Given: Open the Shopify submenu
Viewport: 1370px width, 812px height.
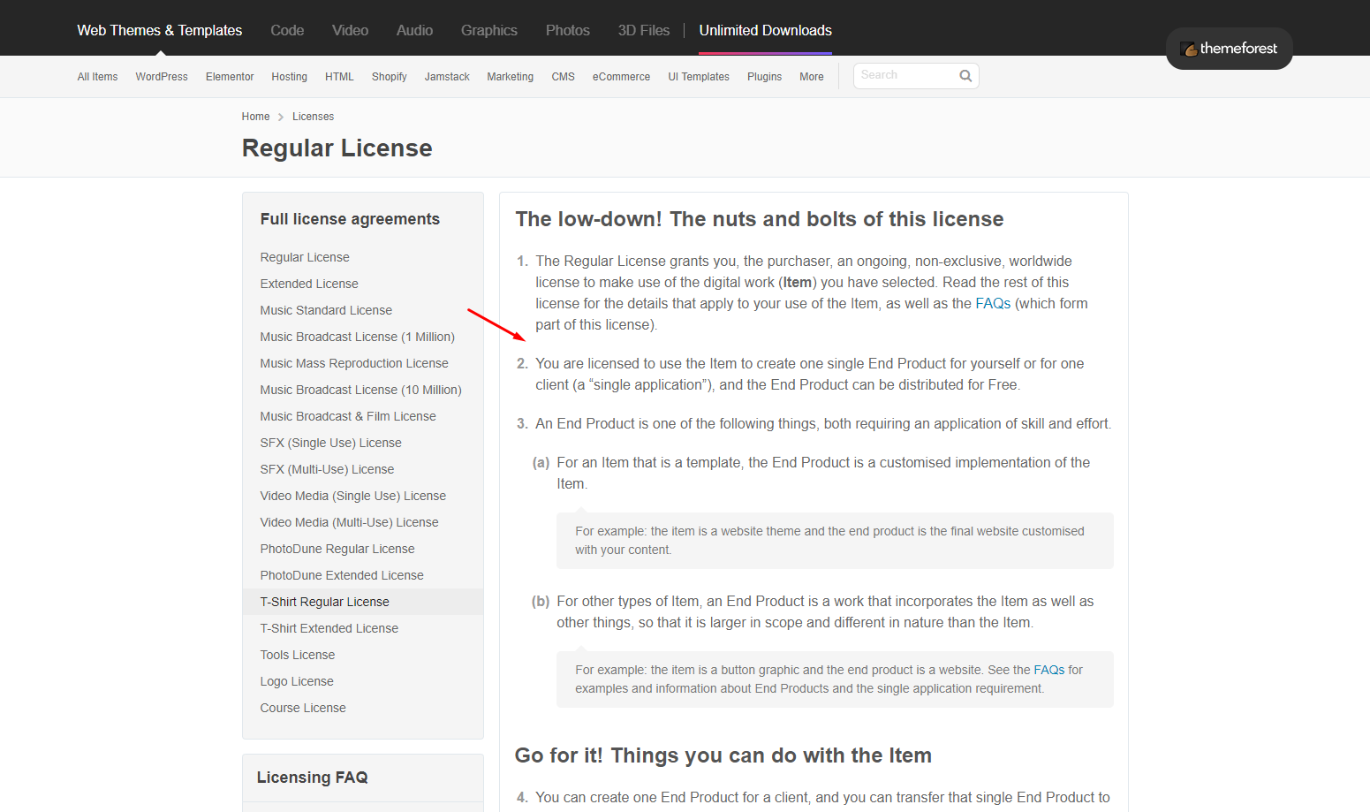Looking at the screenshot, I should (389, 77).
